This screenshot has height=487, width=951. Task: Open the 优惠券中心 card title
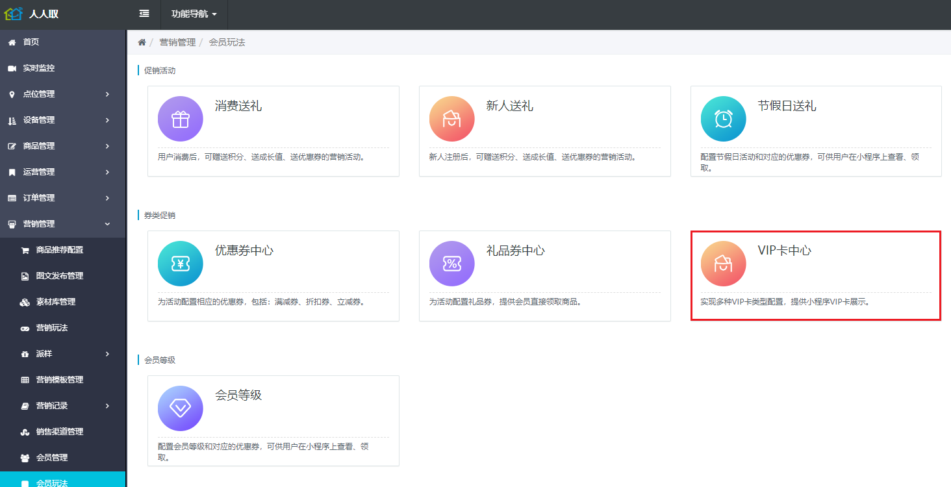[x=244, y=251]
